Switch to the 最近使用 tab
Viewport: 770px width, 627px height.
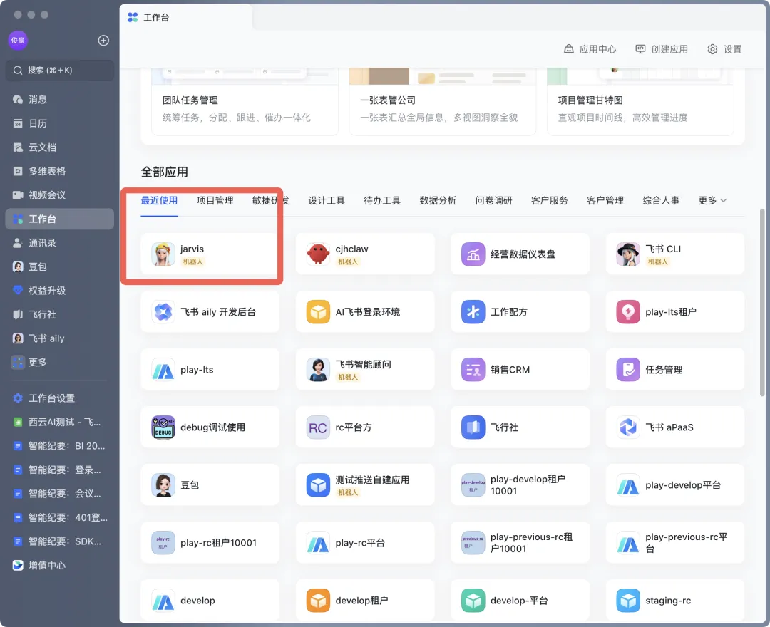click(x=159, y=200)
